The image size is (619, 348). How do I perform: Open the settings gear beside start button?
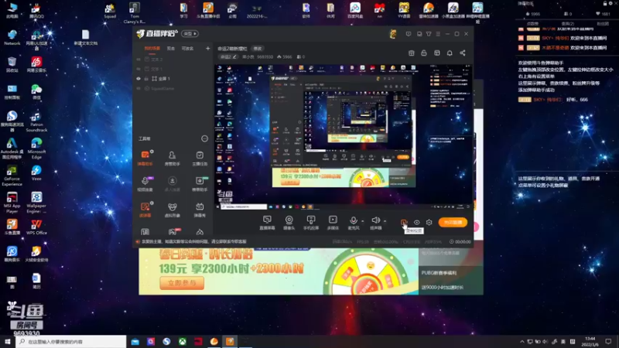coord(429,222)
